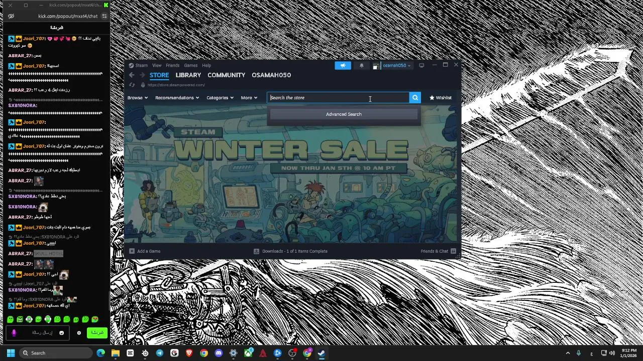The height and width of the screenshot is (361, 643).
Task: Open the Wishlist star link
Action: 441,98
